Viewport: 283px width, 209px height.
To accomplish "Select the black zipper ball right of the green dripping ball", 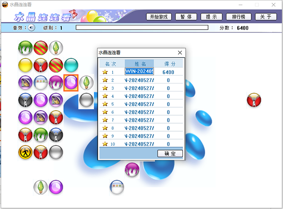I will pyautogui.click(x=56, y=135).
